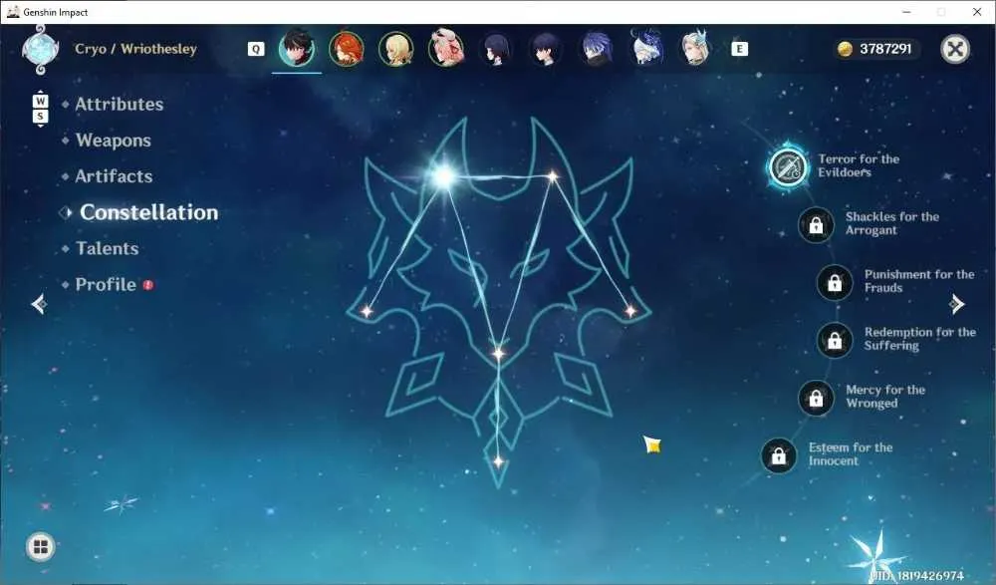Click the E next-character key hint

pos(739,49)
